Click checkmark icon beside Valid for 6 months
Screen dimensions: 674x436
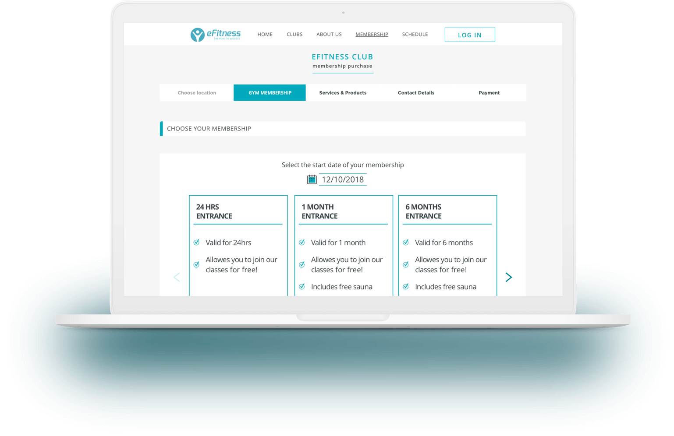tap(406, 243)
